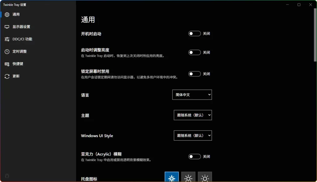Image resolution: width=317 pixels, height=182 pixels.
Task: Select the Twinkle star tray icon style
Action: (172, 177)
